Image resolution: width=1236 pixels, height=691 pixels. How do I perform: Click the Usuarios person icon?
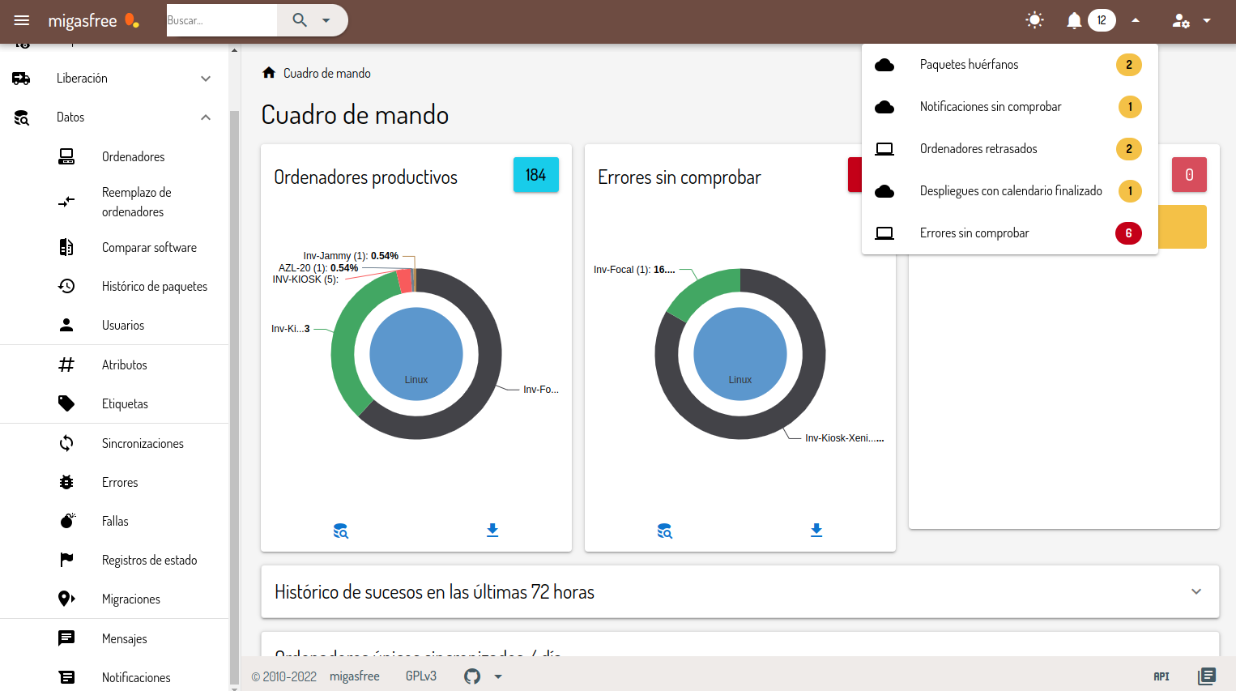point(66,325)
